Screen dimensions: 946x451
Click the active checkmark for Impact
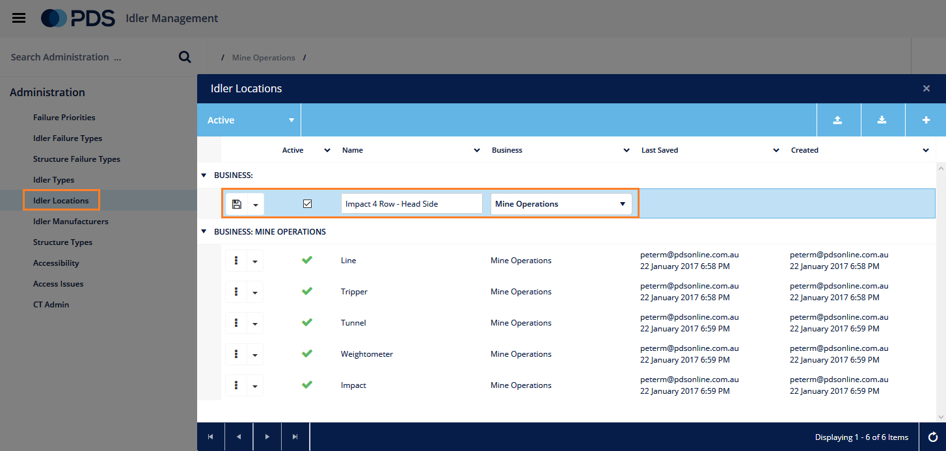coord(307,385)
